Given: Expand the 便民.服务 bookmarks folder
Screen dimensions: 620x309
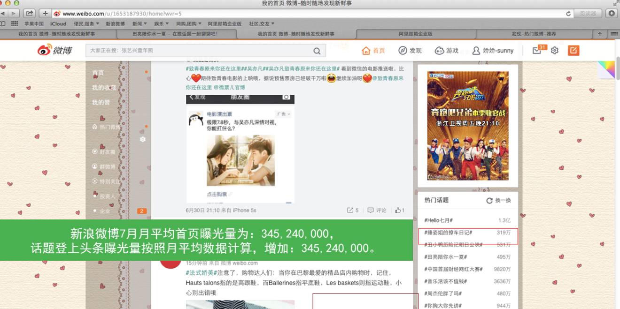Looking at the screenshot, I should (86, 23).
